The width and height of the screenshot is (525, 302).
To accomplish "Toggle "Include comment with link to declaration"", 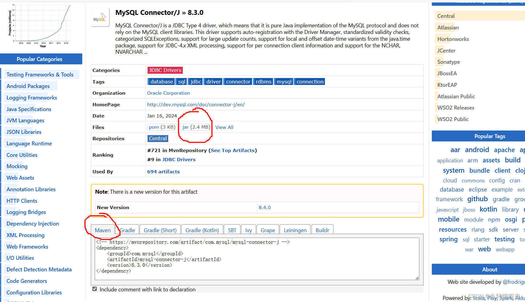I will coord(94,289).
